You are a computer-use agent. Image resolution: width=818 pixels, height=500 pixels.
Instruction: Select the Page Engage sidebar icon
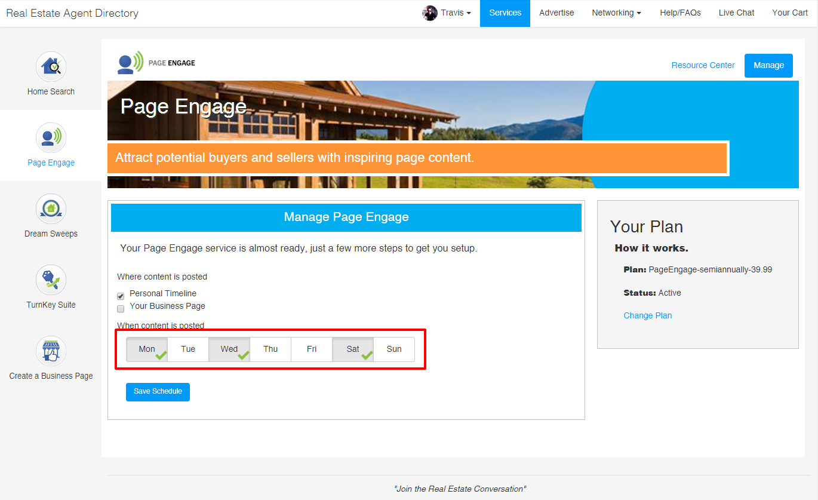tap(51, 137)
